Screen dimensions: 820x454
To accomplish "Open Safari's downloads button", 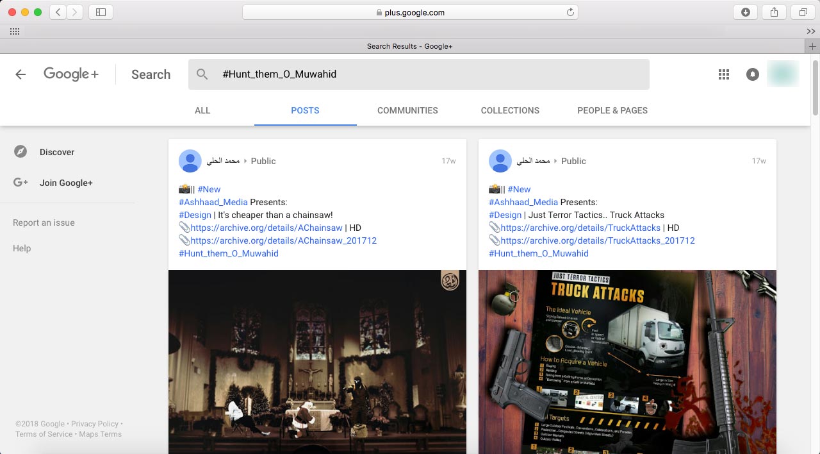I will pos(745,12).
